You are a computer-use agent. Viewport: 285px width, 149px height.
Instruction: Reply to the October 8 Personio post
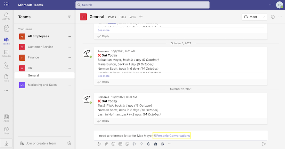coord(103,82)
